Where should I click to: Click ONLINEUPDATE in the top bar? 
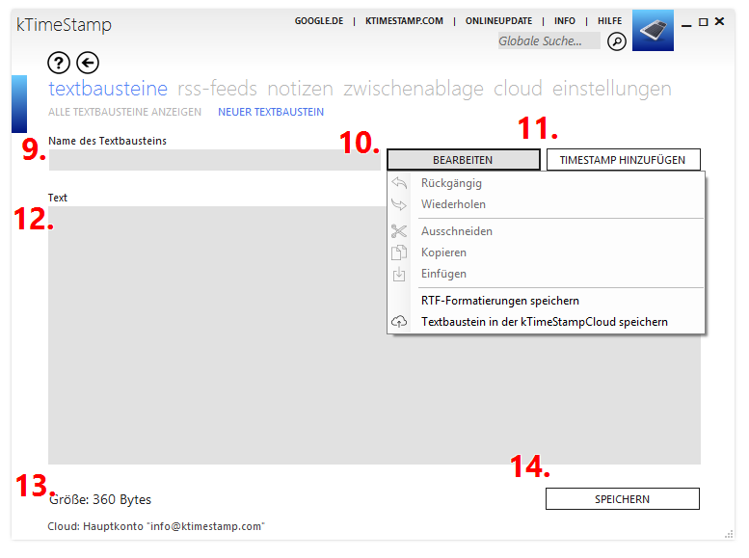point(498,21)
